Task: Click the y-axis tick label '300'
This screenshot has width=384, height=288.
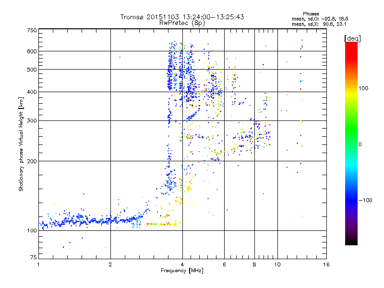Action: click(32, 121)
